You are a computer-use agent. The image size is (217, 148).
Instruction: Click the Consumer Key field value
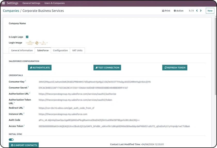tap(95, 82)
